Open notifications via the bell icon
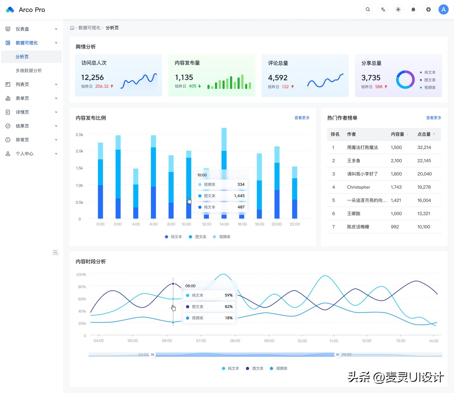 (413, 9)
